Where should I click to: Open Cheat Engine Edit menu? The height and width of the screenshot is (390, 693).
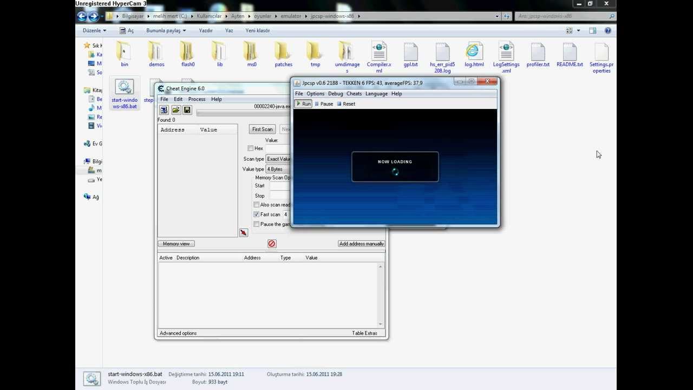[x=178, y=99]
